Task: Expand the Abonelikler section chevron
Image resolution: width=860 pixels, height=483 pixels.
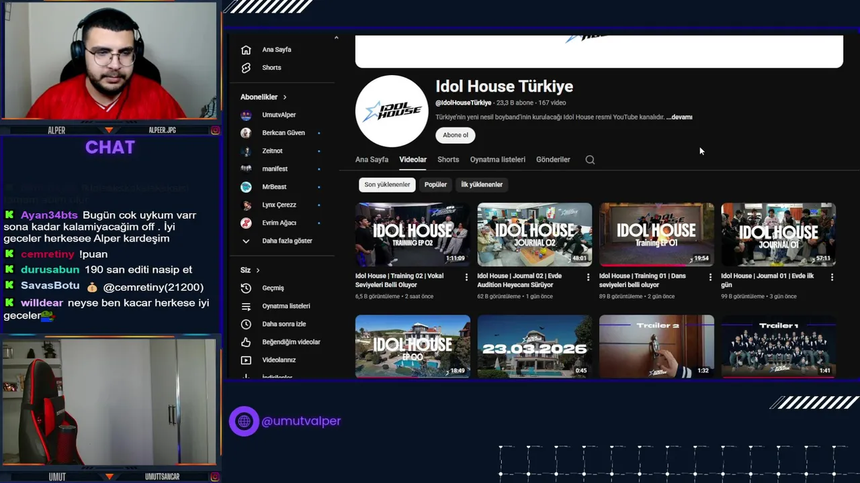Action: click(285, 97)
